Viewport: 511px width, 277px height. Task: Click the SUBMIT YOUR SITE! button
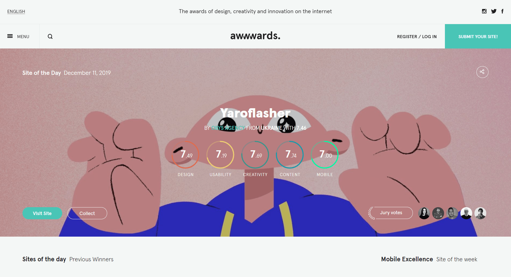[478, 36]
